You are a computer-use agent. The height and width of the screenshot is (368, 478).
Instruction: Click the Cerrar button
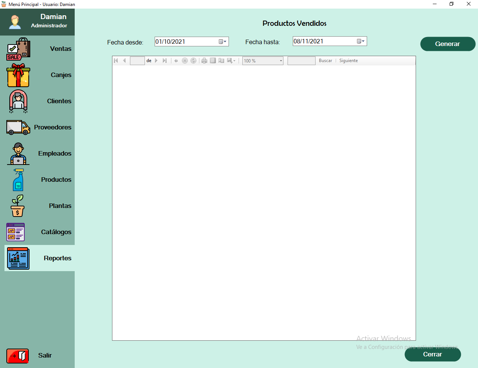433,354
